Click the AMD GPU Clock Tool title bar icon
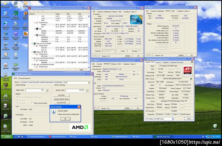Viewport: 222px width, 146px height. (x=13, y=74)
